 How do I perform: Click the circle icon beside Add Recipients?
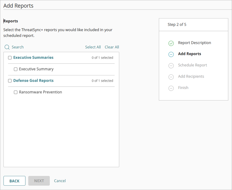tap(171, 77)
